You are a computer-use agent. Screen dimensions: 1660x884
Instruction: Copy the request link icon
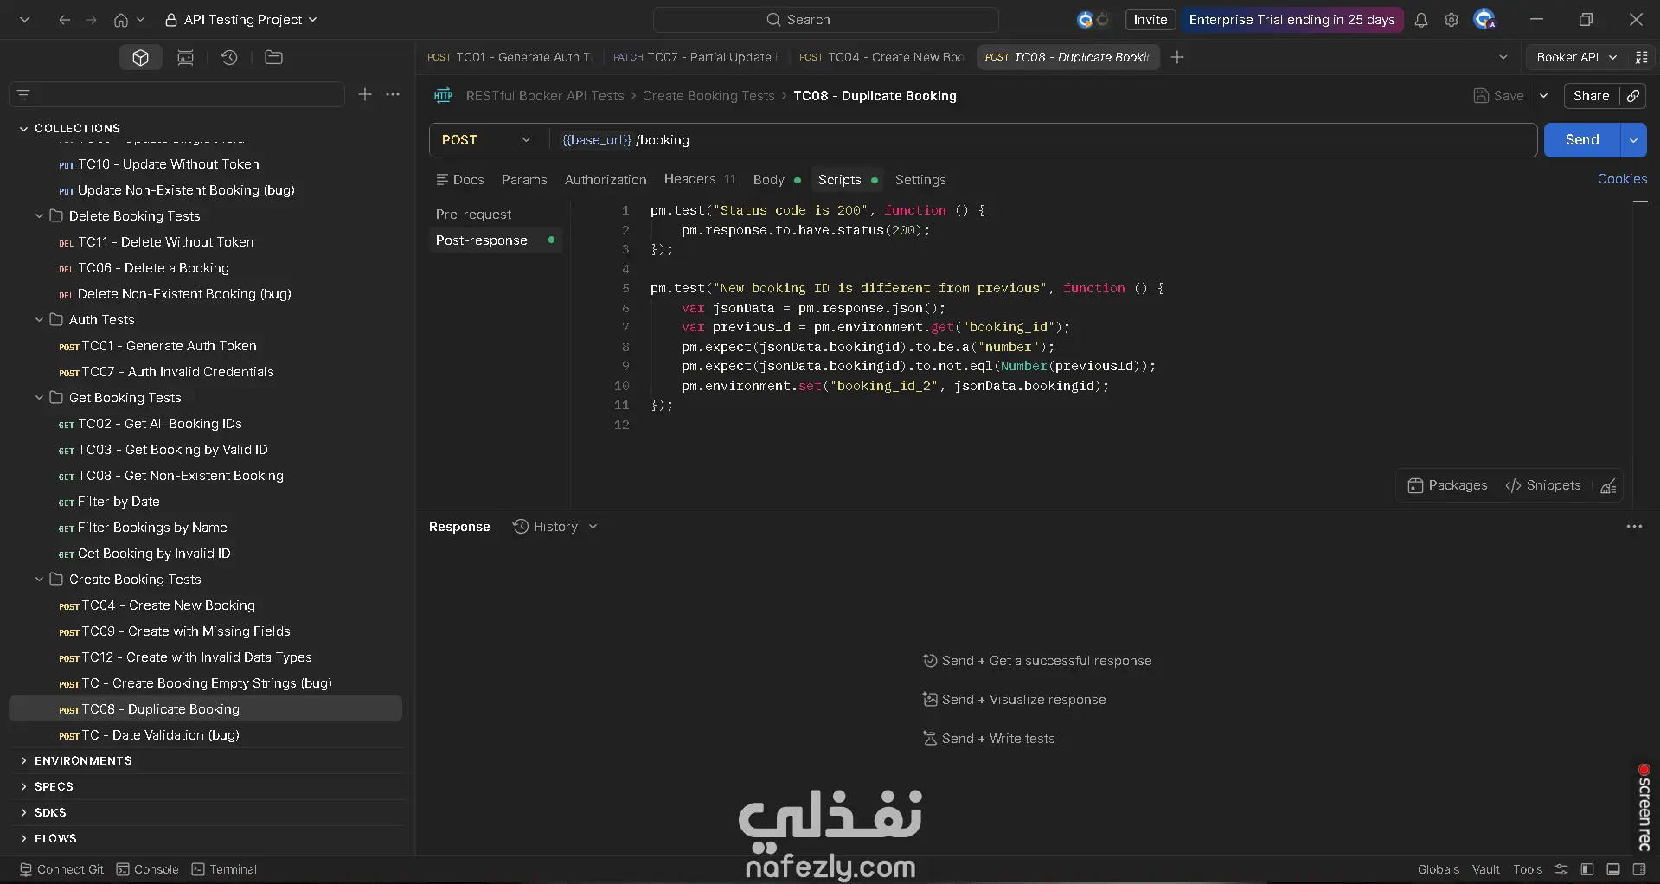[x=1633, y=96]
